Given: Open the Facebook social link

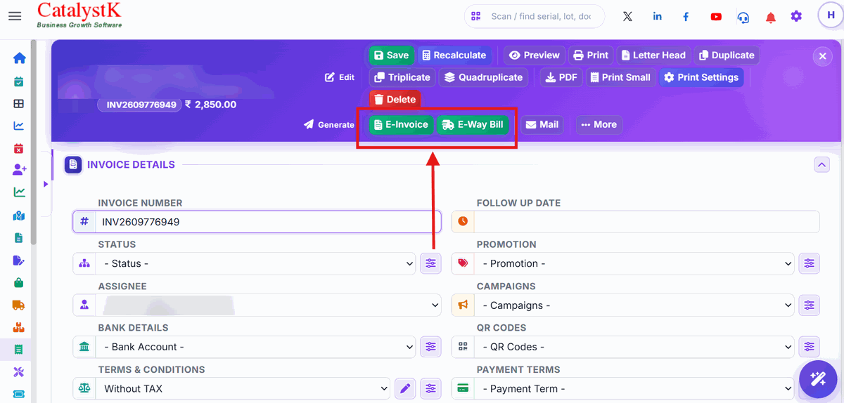Looking at the screenshot, I should click(x=686, y=16).
